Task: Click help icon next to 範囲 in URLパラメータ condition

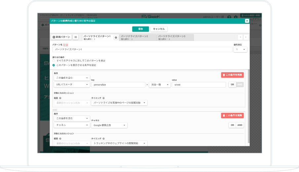Action: pos(60,98)
